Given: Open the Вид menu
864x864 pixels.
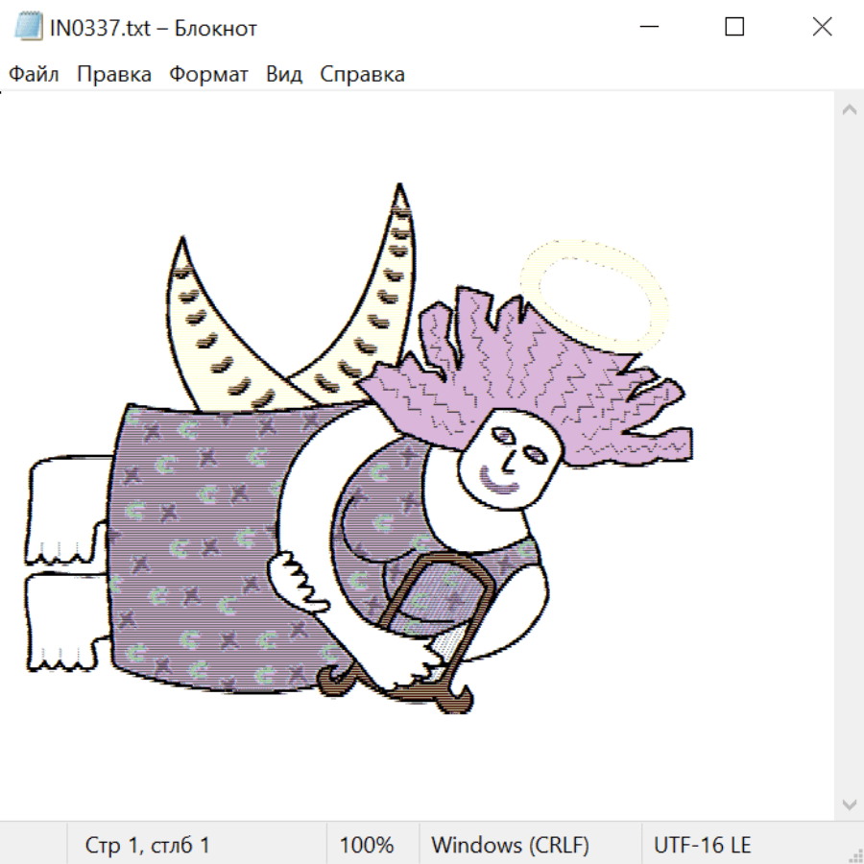Looking at the screenshot, I should point(284,75).
